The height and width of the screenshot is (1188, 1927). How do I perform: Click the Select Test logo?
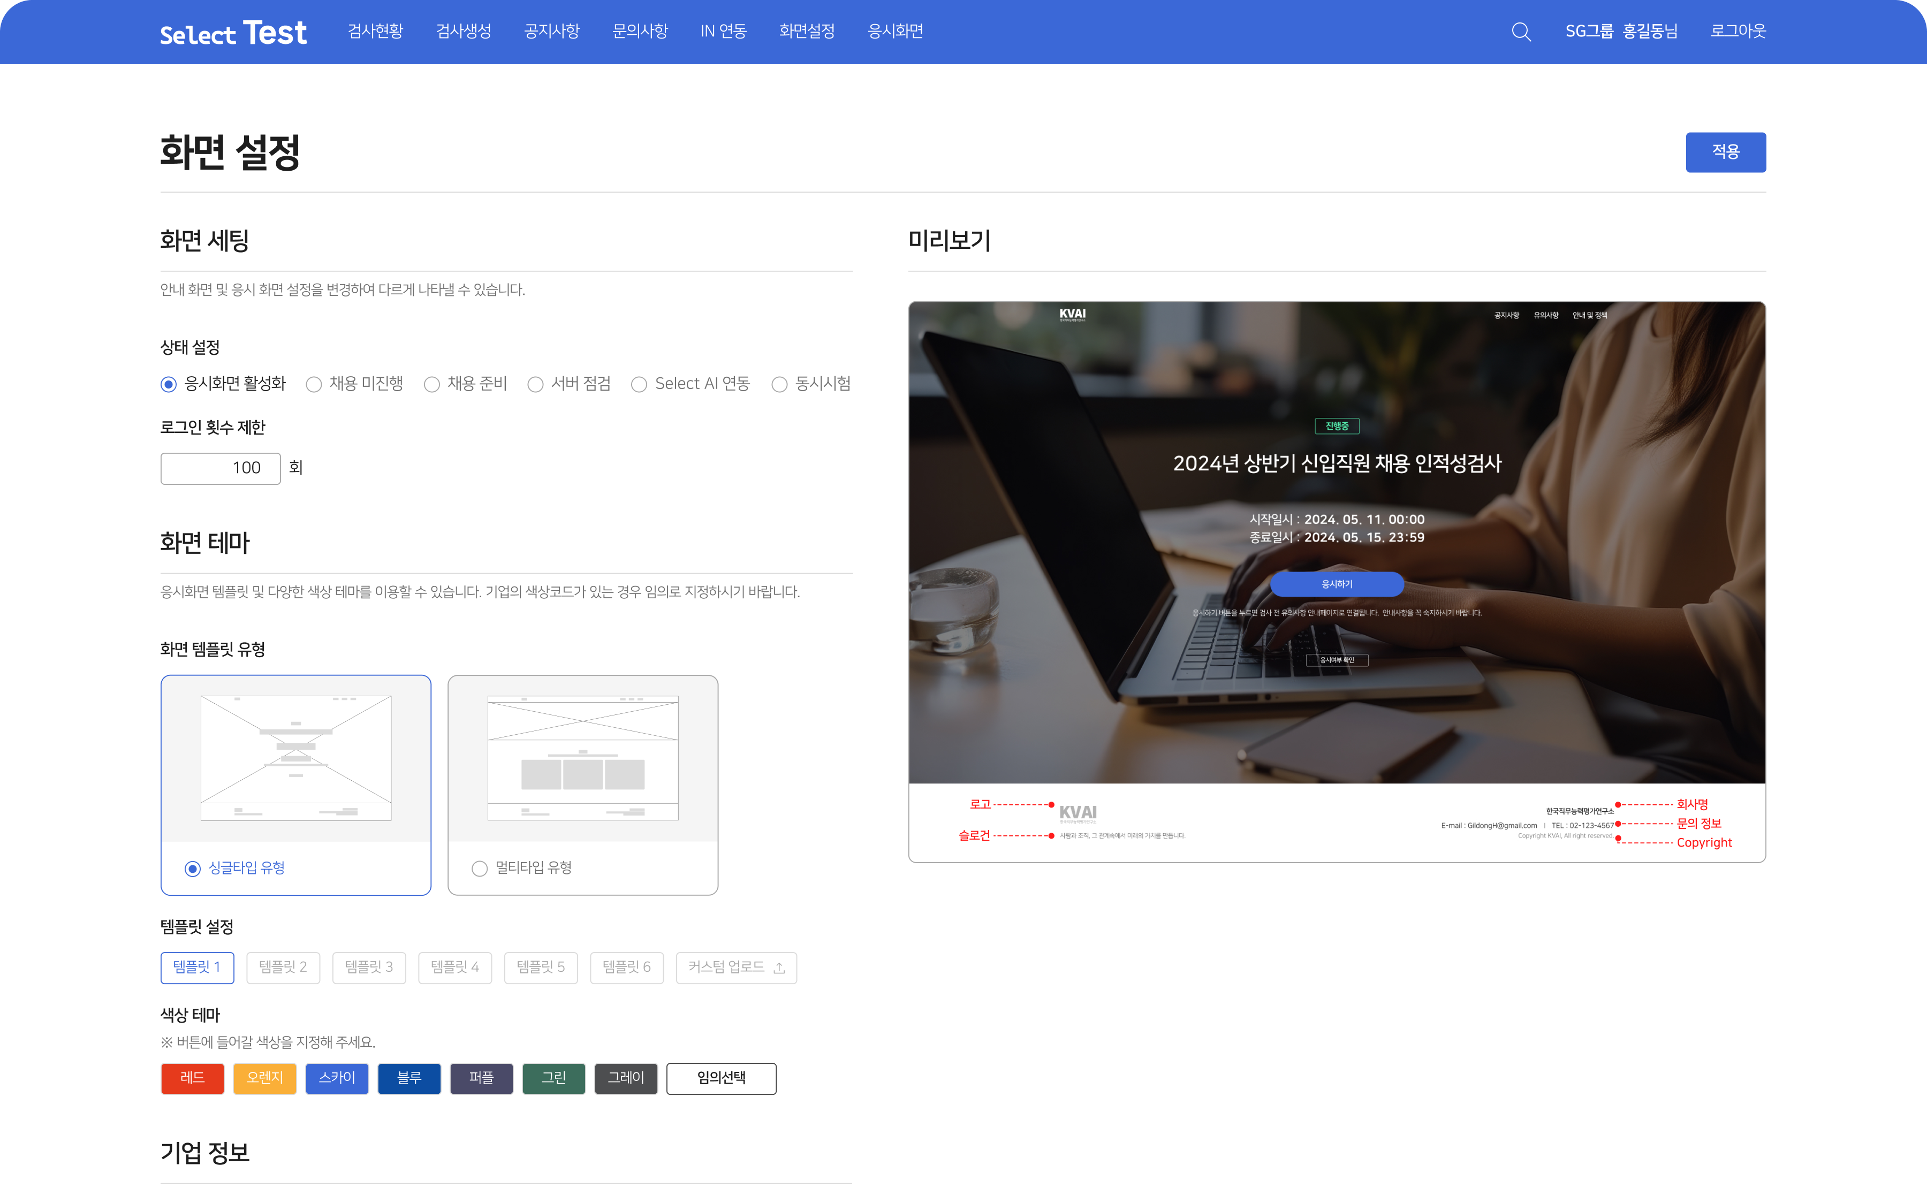[233, 33]
